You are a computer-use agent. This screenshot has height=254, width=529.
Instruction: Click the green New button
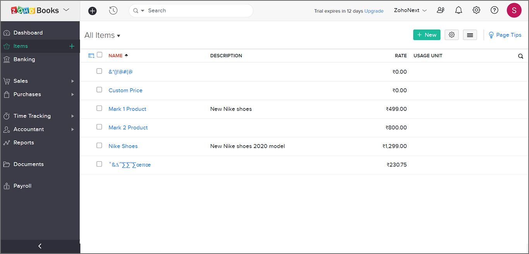pos(426,35)
